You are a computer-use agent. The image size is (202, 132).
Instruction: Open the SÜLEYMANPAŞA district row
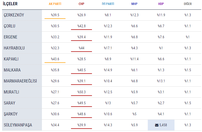point(18,125)
